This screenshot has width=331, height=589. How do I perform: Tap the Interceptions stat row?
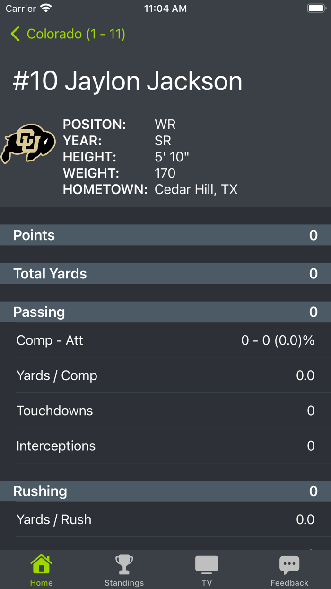165,446
